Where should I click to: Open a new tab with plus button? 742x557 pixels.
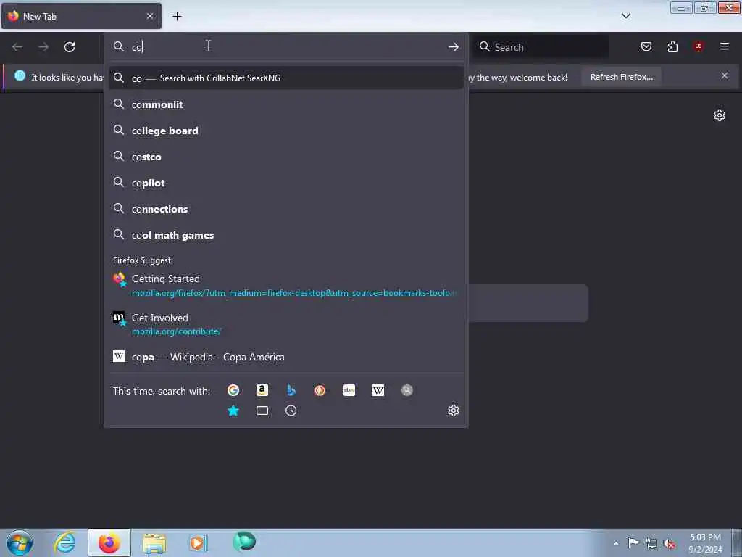click(177, 16)
